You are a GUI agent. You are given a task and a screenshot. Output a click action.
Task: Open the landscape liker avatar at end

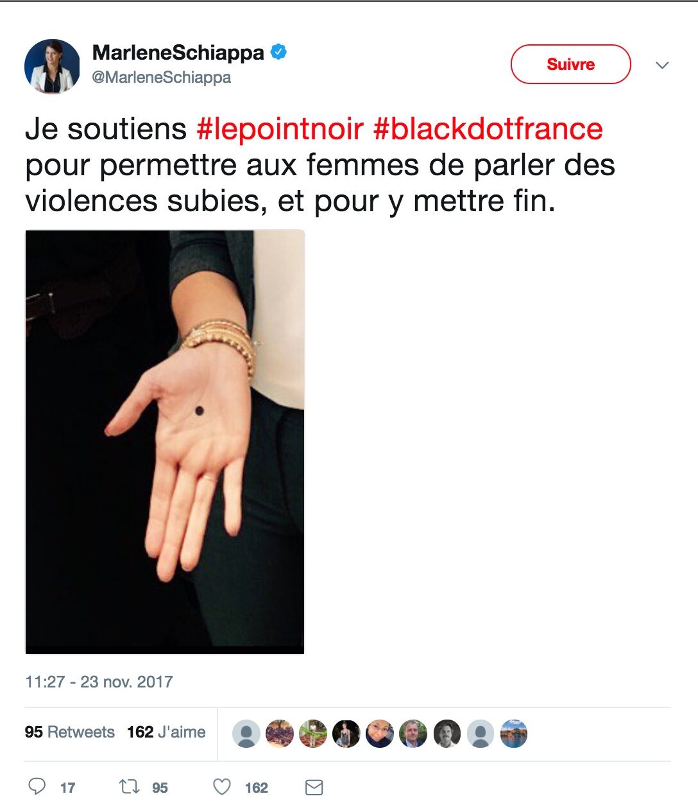[x=513, y=734]
